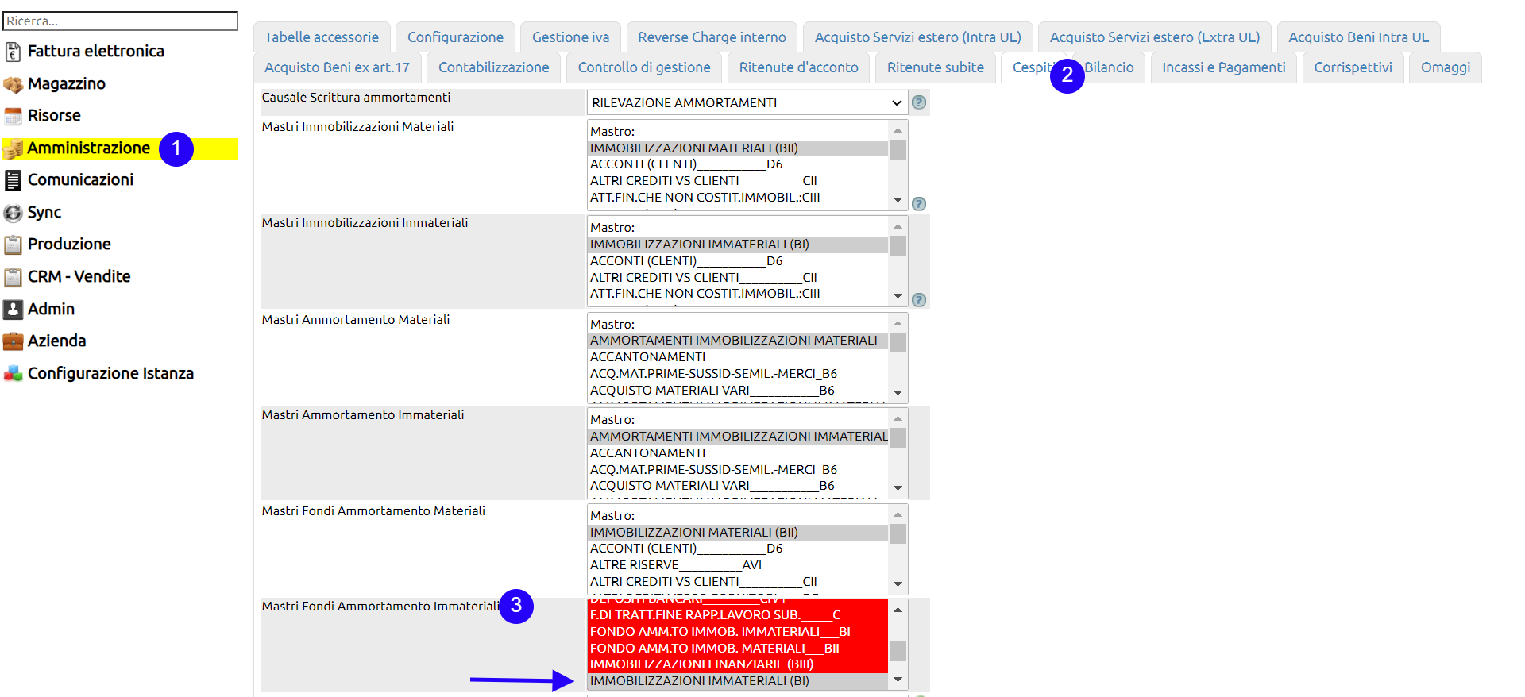Click scrollbar up arrow in Immobilizzazioni Immateriali list

coord(898,227)
